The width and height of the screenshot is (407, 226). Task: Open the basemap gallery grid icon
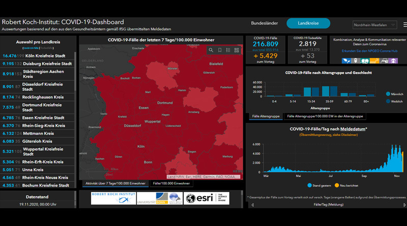coord(237,50)
